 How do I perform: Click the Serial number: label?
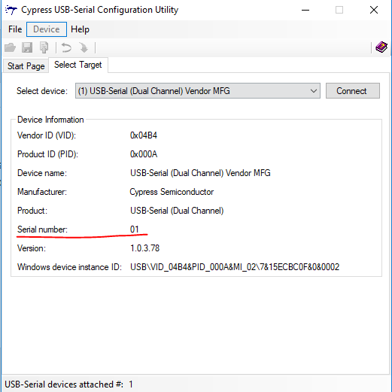click(x=42, y=229)
